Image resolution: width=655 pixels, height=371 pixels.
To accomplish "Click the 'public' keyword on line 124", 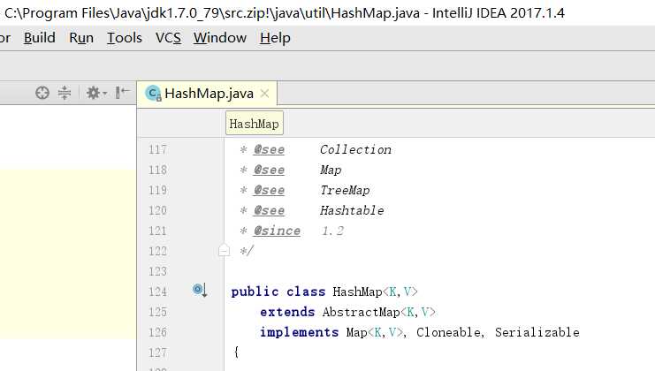I will click(255, 291).
